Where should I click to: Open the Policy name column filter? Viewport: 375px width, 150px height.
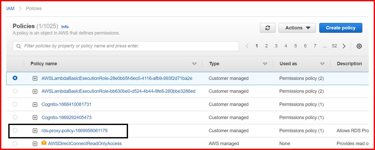(x=195, y=64)
